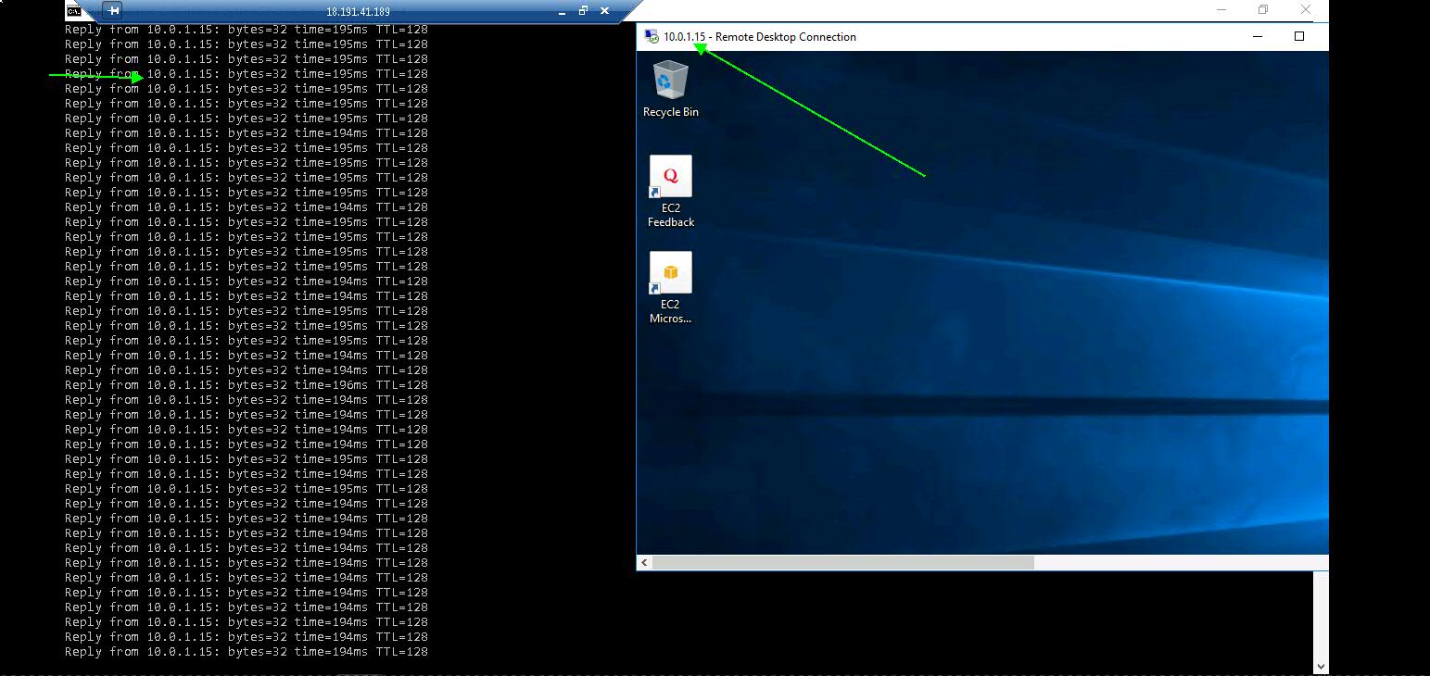
Task: Restore the outermost window at top right
Action: tap(1262, 9)
